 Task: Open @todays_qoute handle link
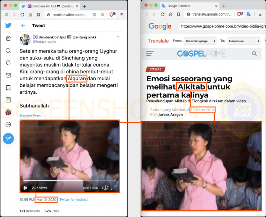[x=44, y=42]
